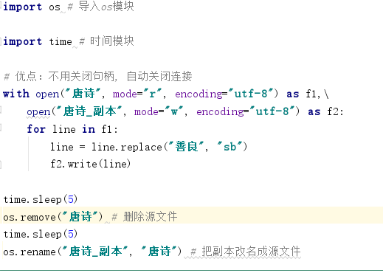
Task: Click the comment "删除源文件"
Action: click(x=150, y=217)
